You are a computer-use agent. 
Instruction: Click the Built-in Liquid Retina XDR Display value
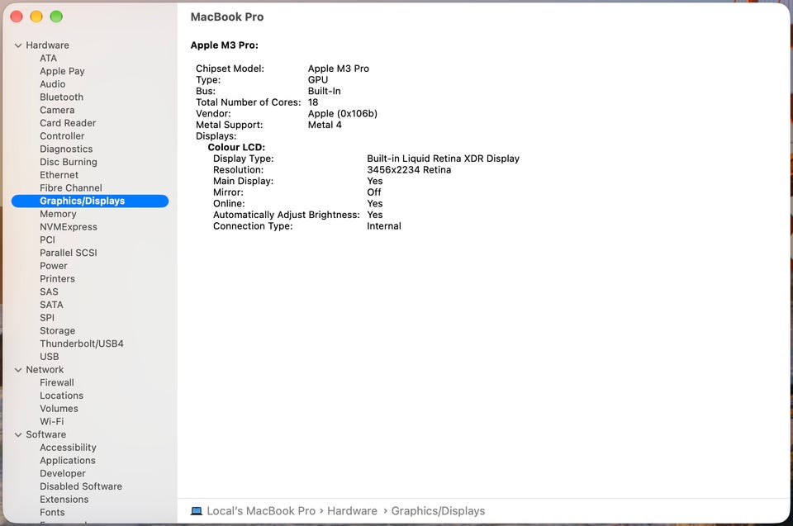click(443, 159)
